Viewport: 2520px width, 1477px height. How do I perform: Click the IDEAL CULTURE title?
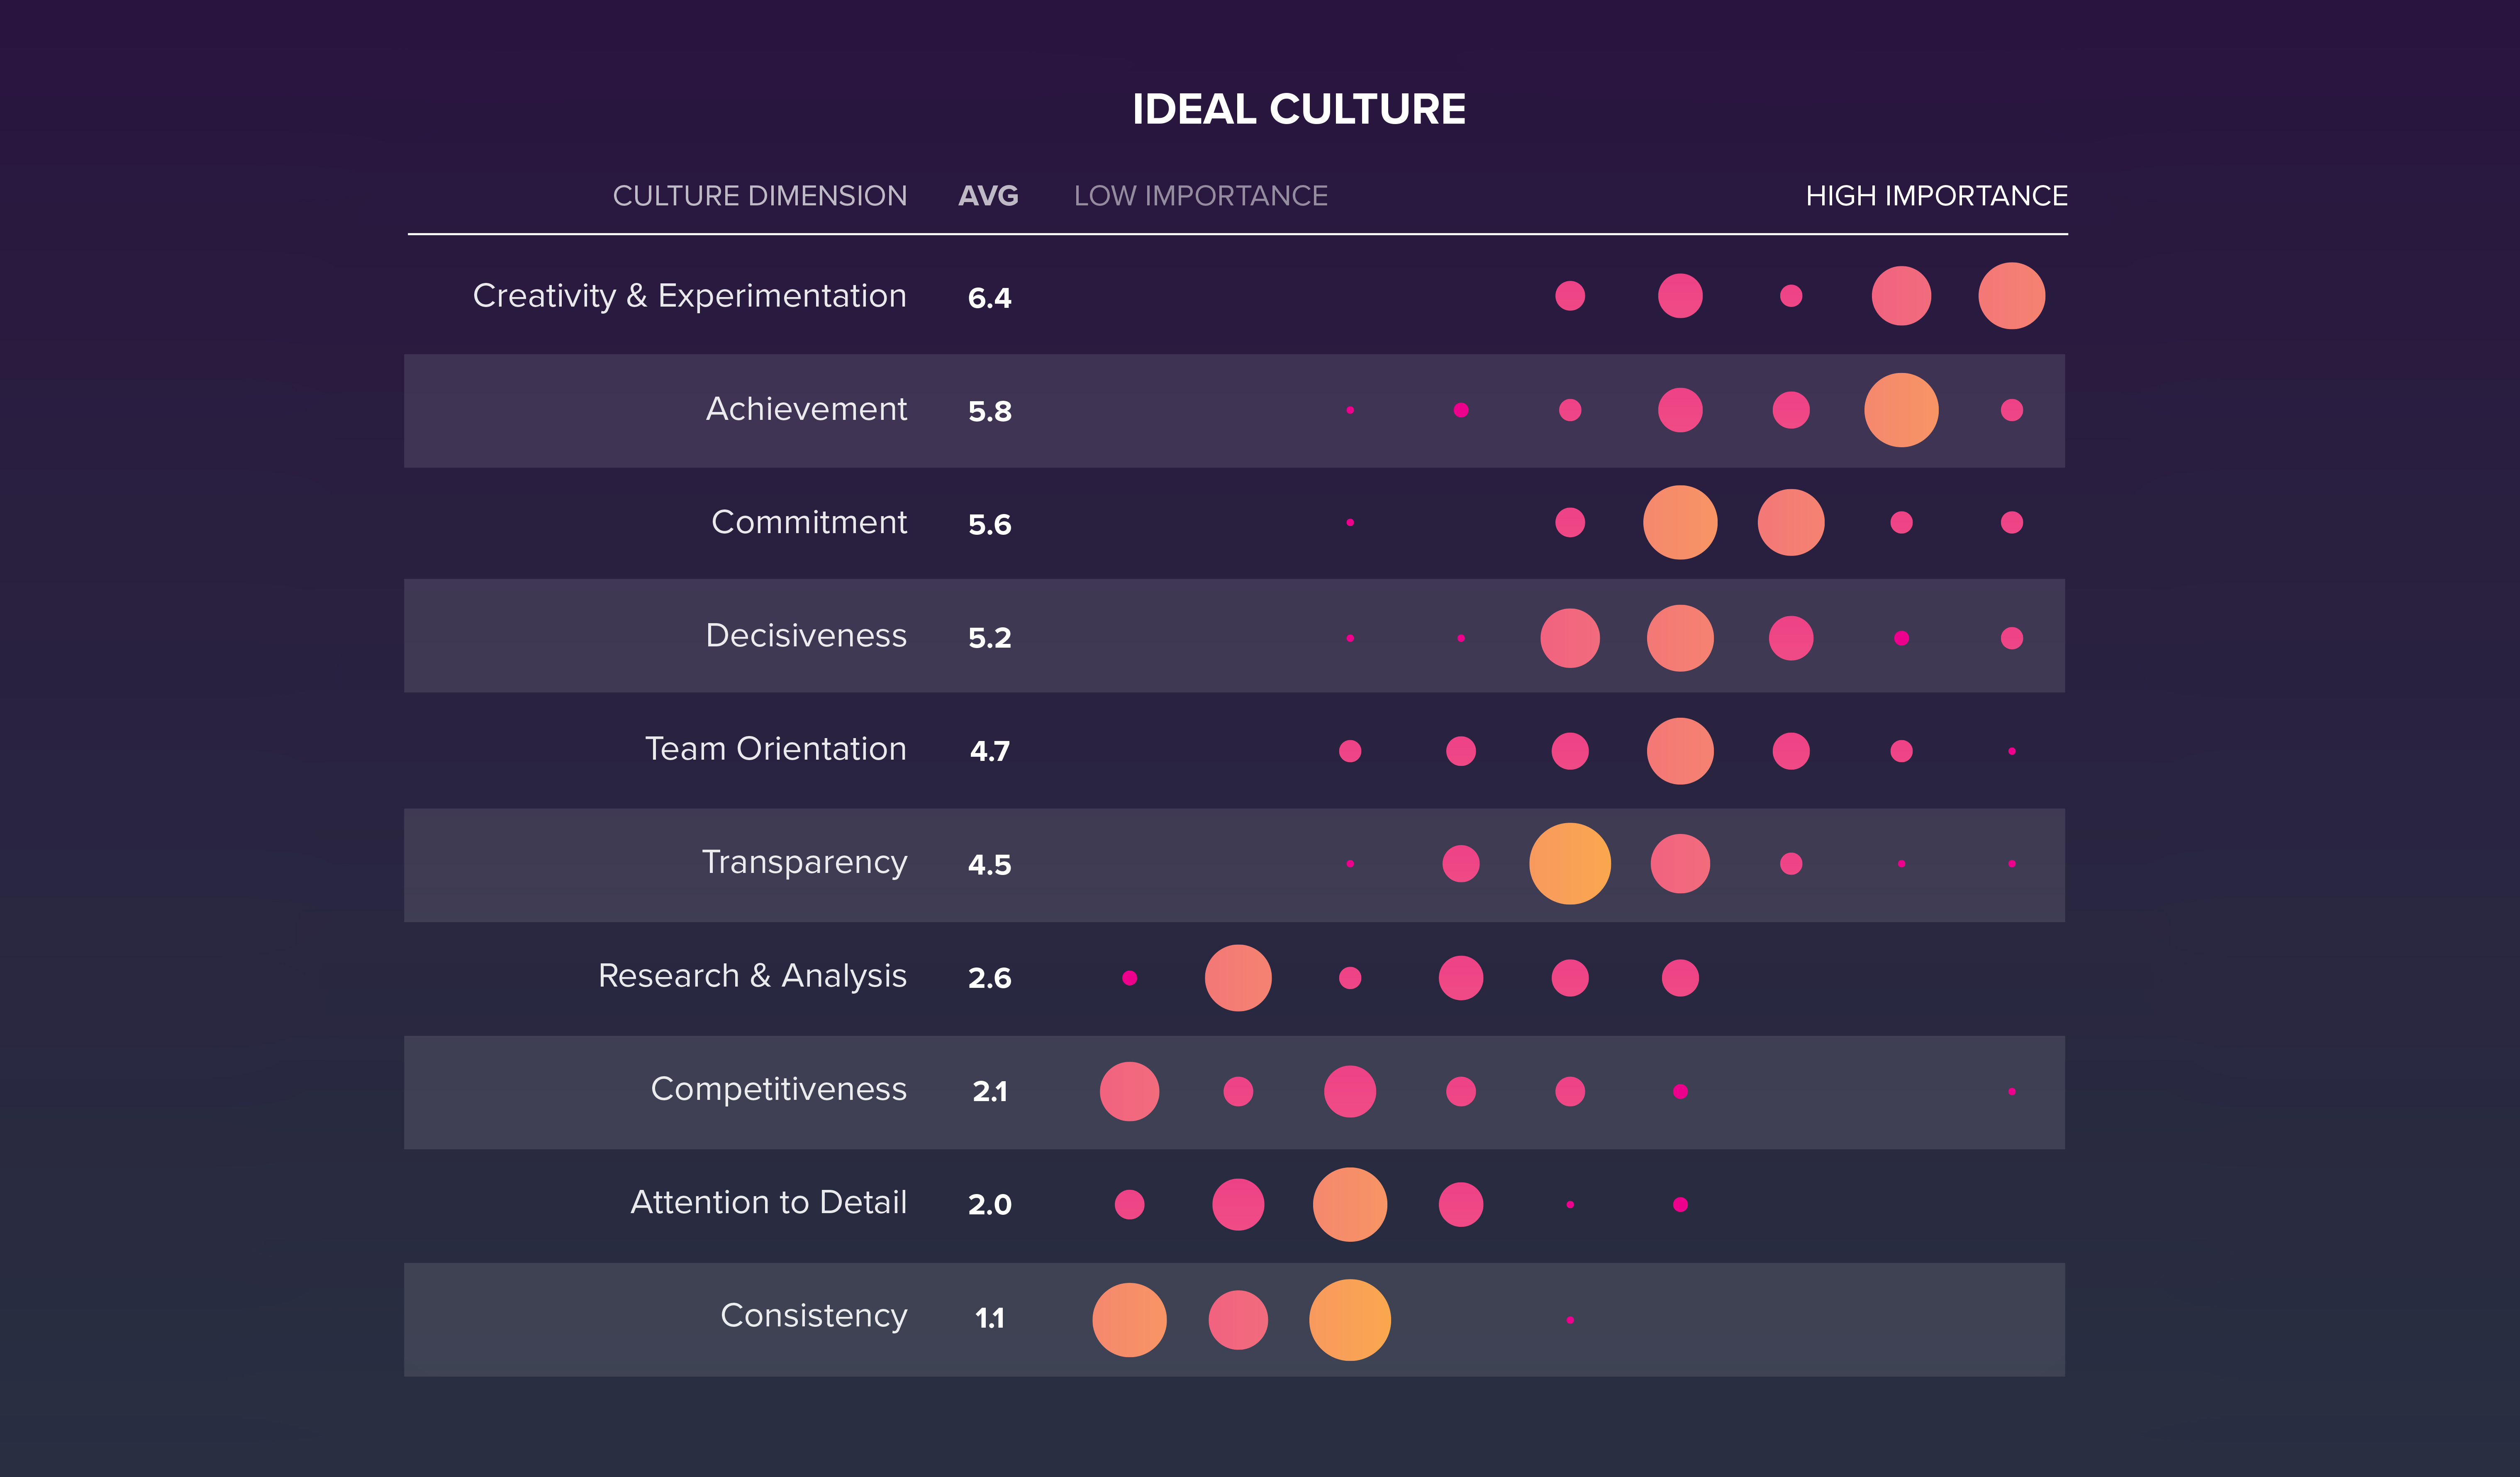coord(1298,109)
